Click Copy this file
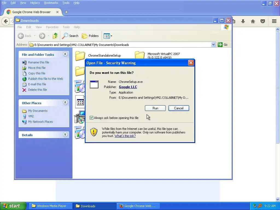The image size is (280, 210). [37, 73]
